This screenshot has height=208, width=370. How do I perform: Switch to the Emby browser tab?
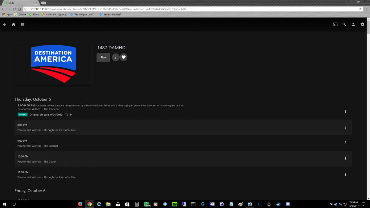point(20,3)
